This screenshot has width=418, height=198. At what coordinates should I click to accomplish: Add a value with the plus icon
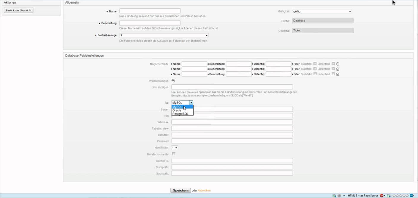coord(173,81)
